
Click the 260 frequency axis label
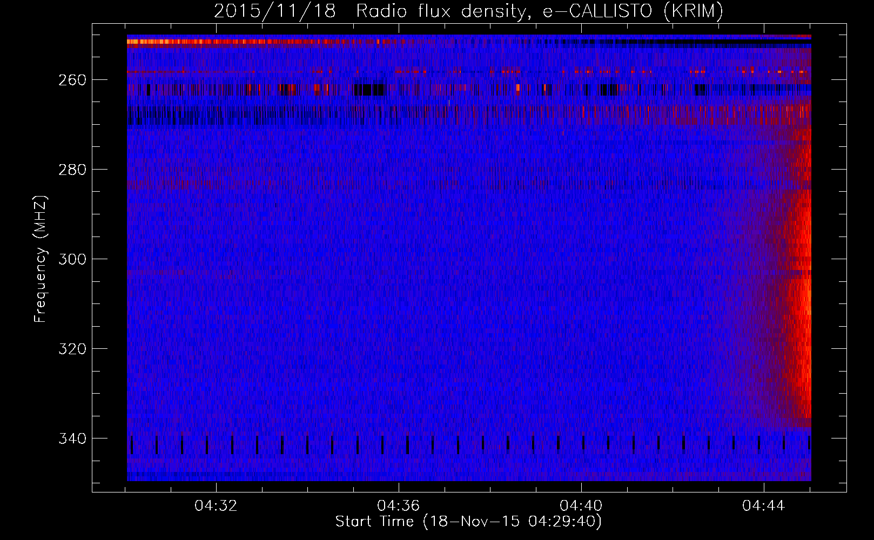72,80
